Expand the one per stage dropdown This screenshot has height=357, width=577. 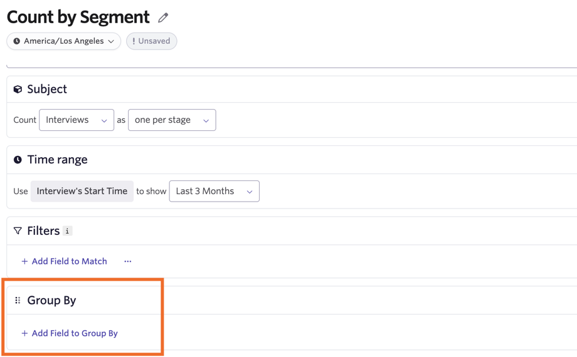tap(172, 120)
